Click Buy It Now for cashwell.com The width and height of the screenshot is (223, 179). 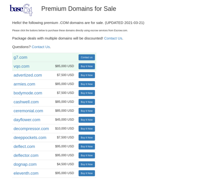pos(87,102)
